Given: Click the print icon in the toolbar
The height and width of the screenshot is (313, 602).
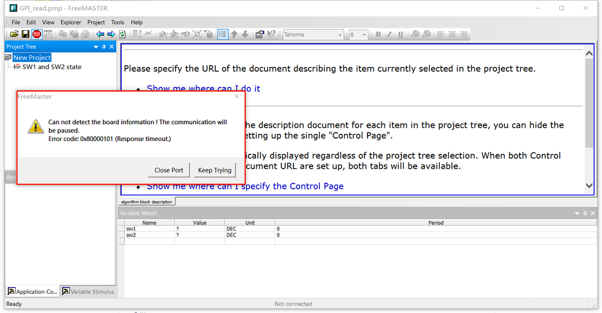Looking at the screenshot, I should pos(85,34).
